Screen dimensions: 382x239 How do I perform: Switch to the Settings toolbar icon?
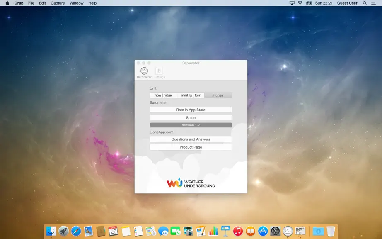[160, 73]
